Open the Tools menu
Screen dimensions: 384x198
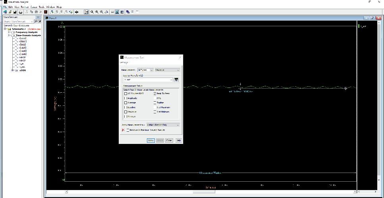[41, 7]
